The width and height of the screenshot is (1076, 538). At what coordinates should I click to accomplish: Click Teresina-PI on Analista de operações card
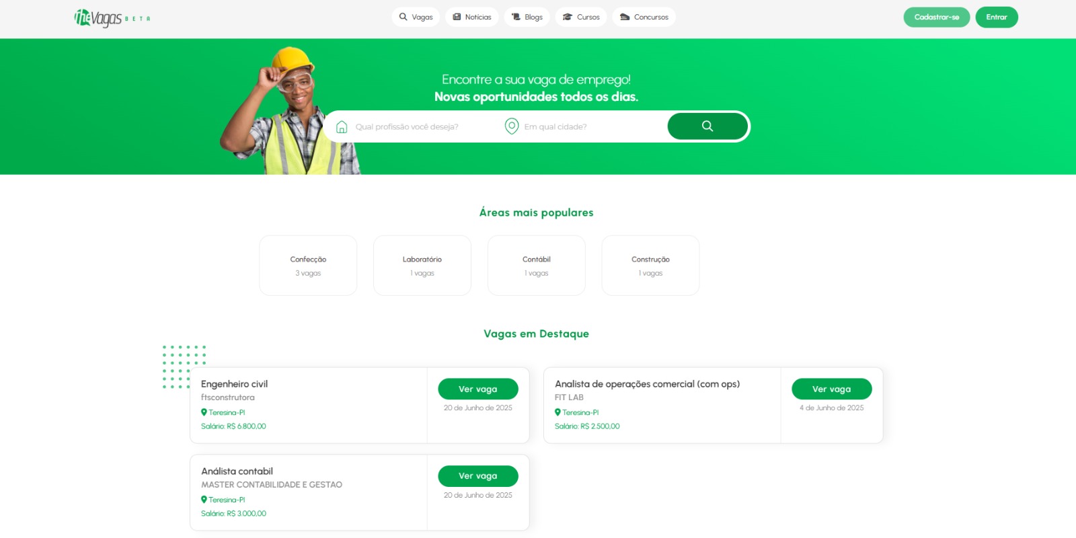pos(580,412)
